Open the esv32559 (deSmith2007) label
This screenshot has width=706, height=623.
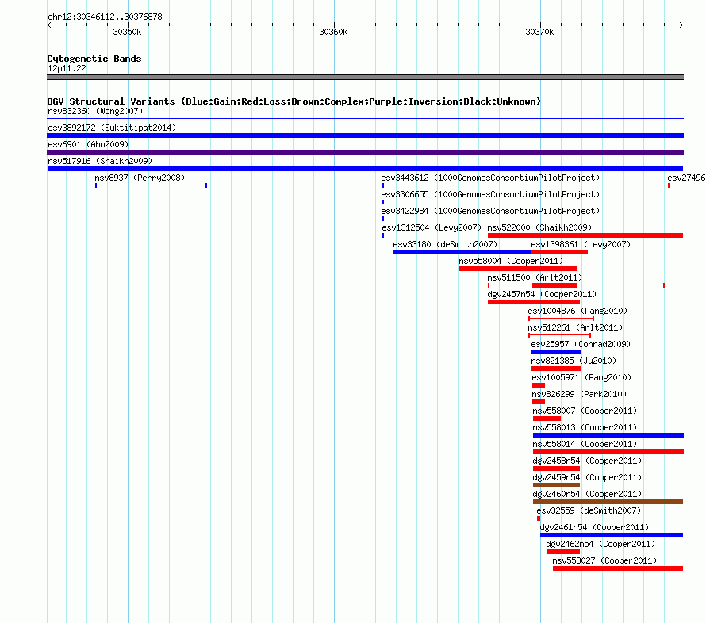589,510
